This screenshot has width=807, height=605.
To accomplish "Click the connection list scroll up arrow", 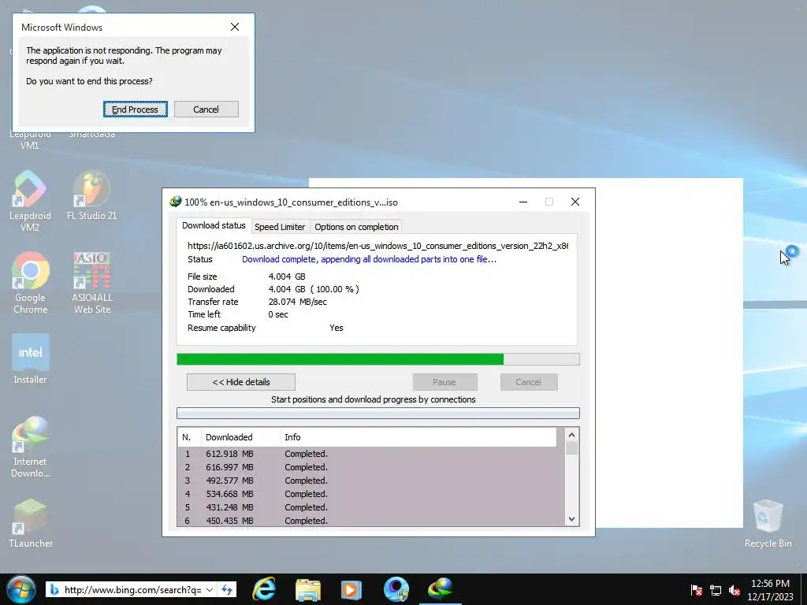I will 571,435.
